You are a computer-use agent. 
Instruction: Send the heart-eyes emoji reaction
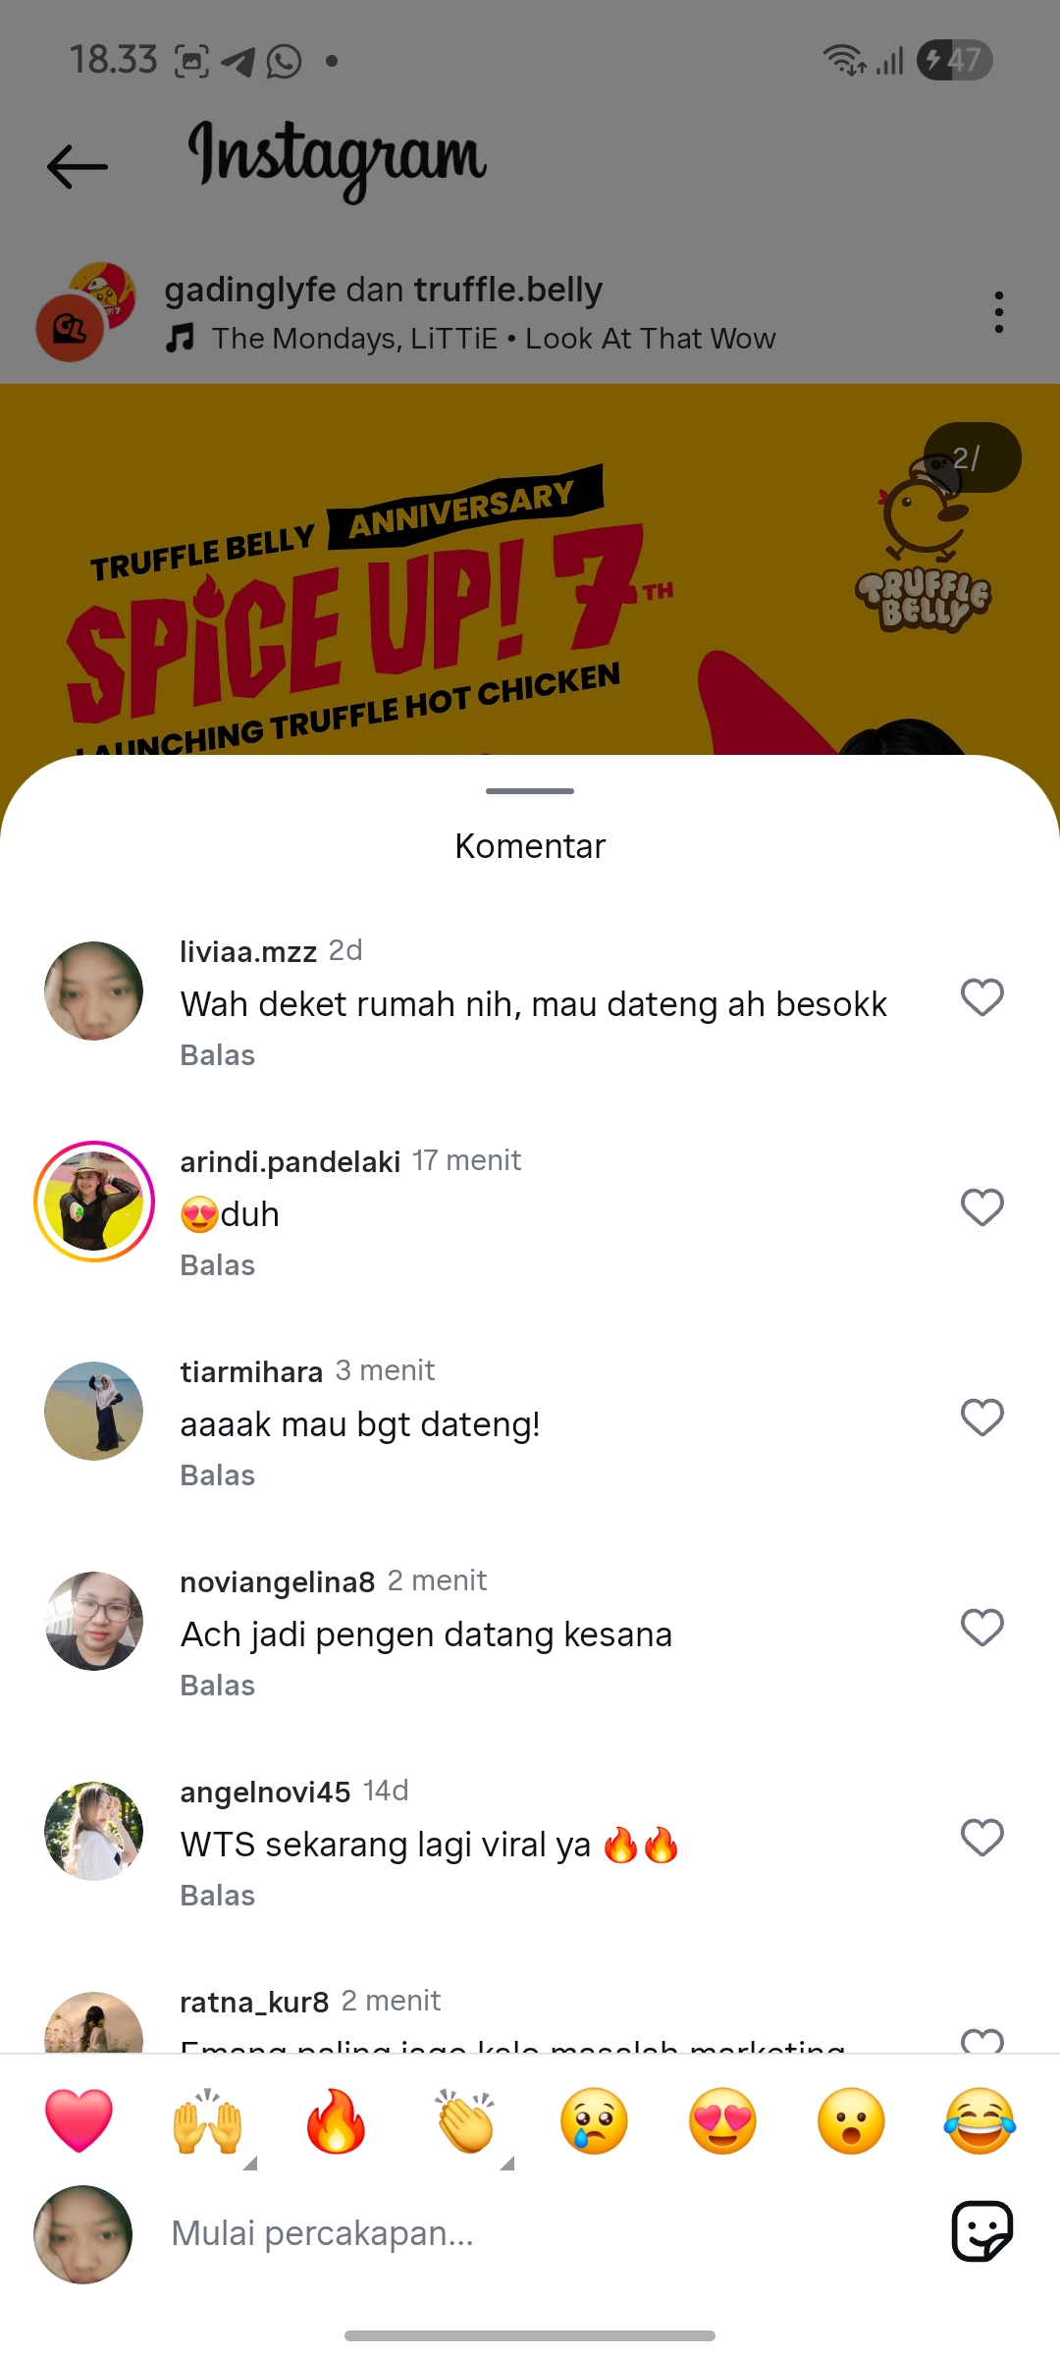tap(723, 2120)
